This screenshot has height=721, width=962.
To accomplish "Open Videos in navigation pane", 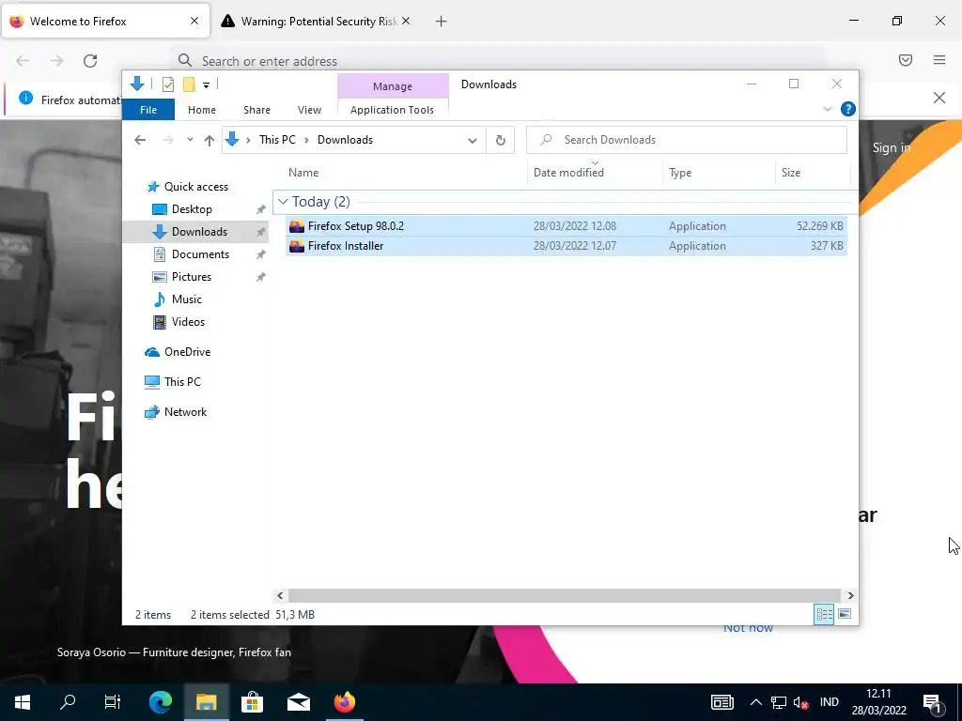I will [188, 322].
